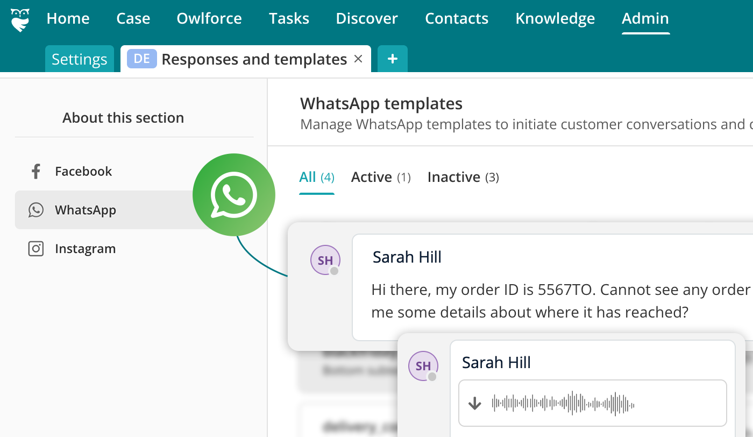Click the download arrow on the voice message
Viewport: 753px width, 437px height.
(475, 403)
